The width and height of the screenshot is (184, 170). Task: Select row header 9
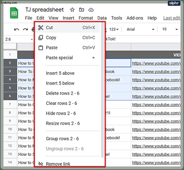click(10, 121)
